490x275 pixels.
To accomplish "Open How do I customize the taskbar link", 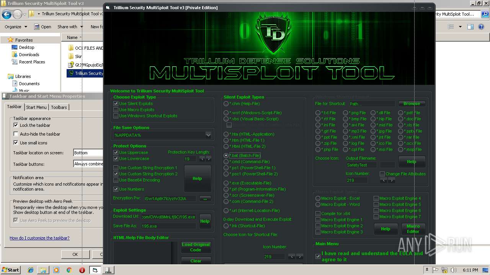I will coord(39,238).
